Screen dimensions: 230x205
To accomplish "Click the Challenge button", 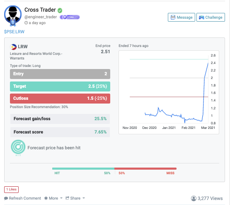I will point(211,17).
